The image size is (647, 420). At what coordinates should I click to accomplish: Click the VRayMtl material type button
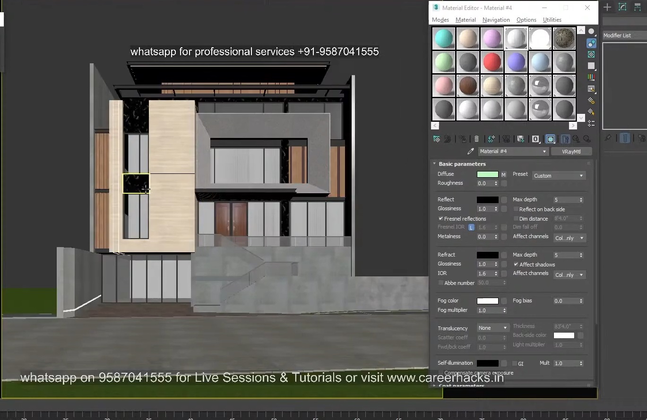[x=572, y=151]
